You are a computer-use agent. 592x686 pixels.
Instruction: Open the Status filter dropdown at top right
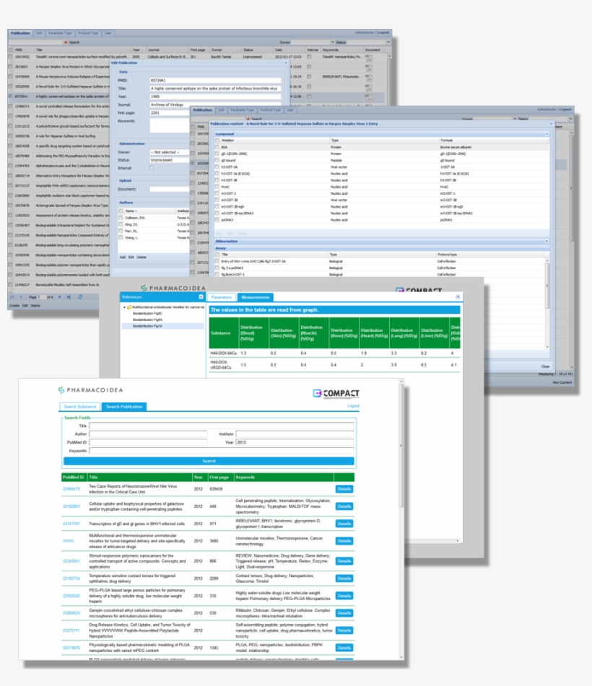[x=388, y=42]
